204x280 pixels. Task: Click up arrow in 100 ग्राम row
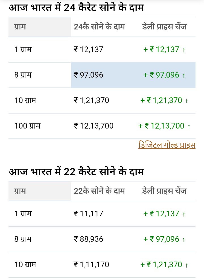click(x=189, y=127)
